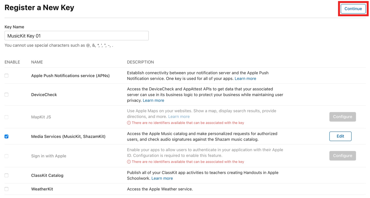Open Learn more link for APNs
Viewport: 370px width, 198px height.
tap(245, 78)
